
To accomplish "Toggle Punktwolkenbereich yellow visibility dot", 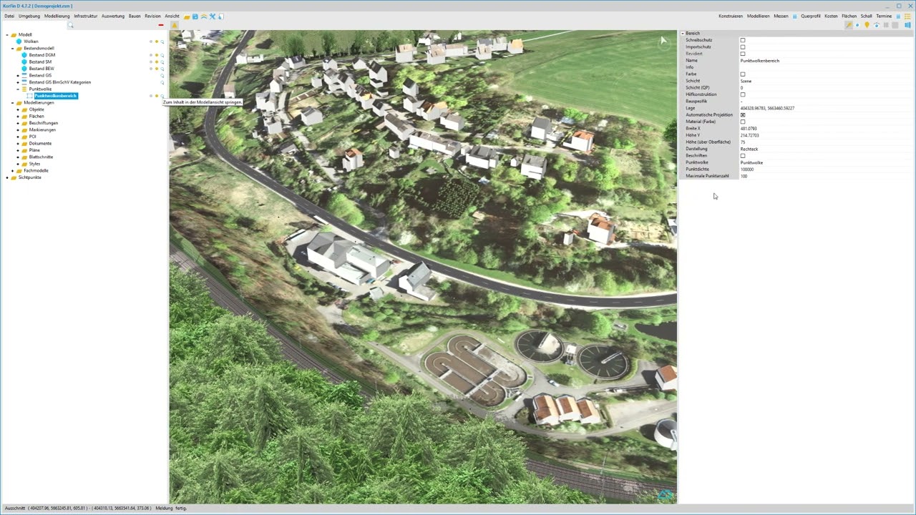I will click(157, 96).
